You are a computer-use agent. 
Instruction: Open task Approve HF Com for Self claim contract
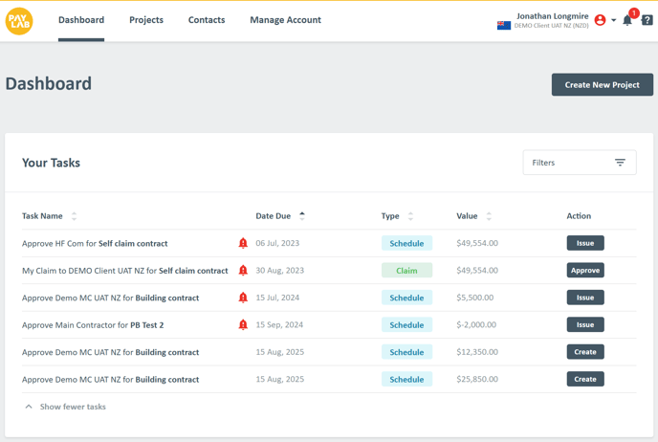95,243
